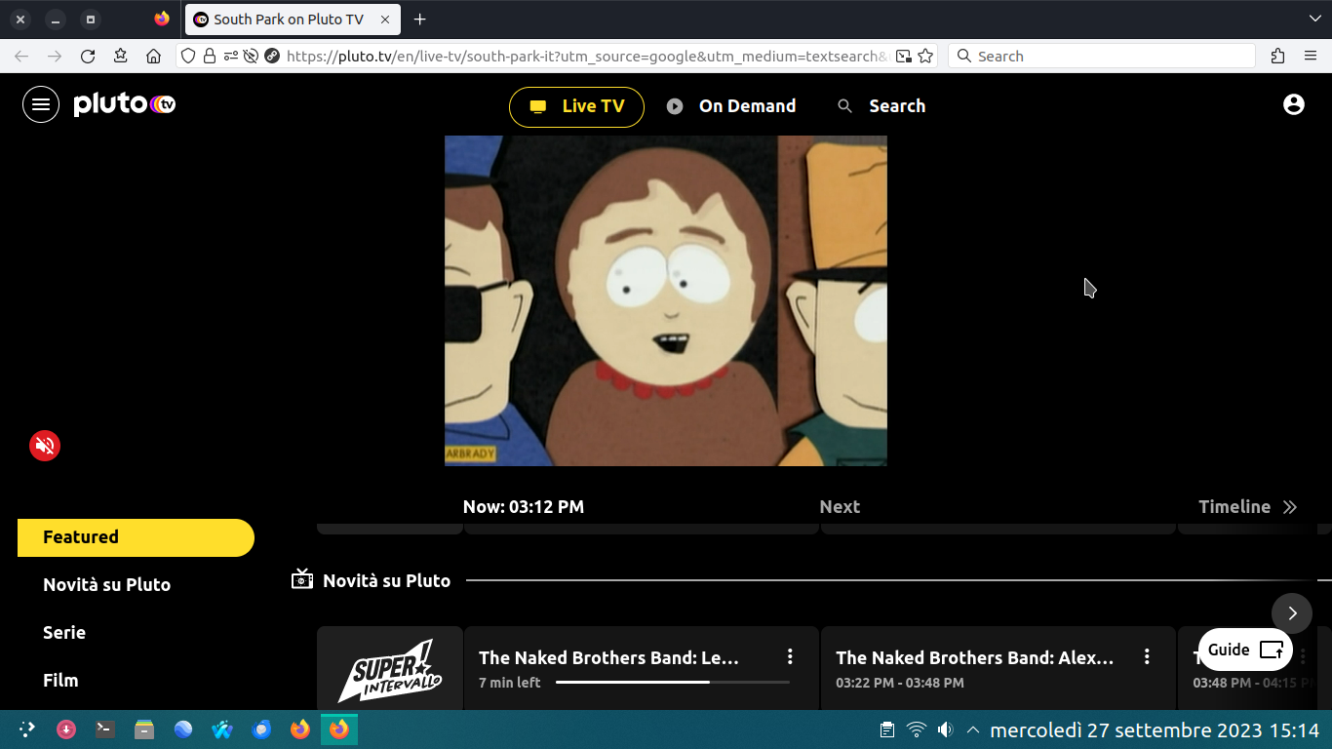This screenshot has height=749, width=1332.
Task: Expand hidden system tray icons arrow
Action: (x=973, y=729)
